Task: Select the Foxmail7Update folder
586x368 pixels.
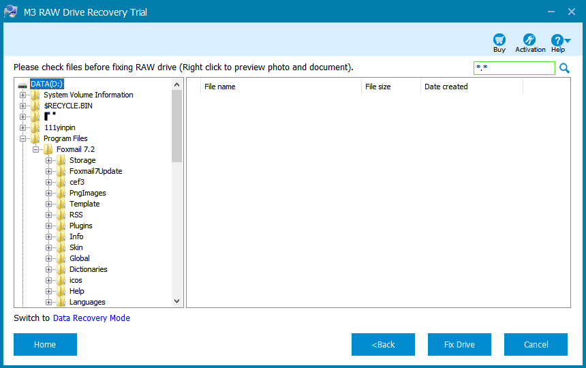Action: (x=95, y=171)
